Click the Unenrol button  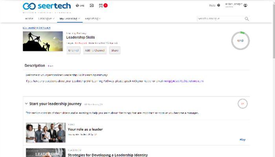[73, 50]
